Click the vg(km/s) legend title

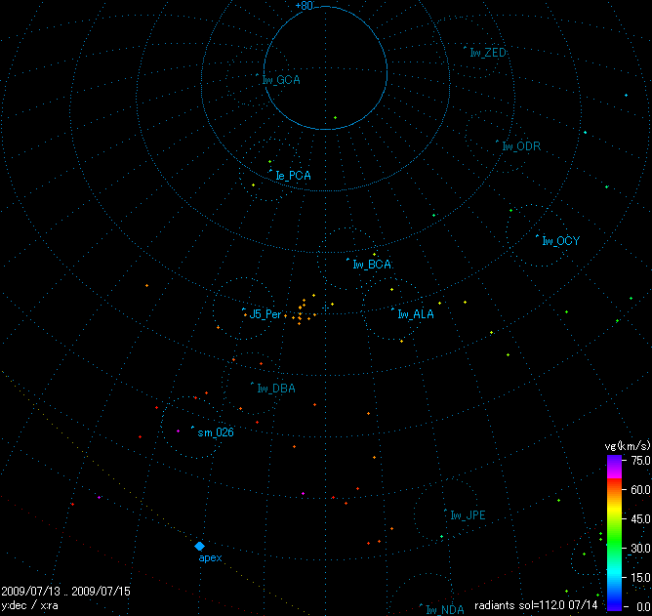pos(628,446)
